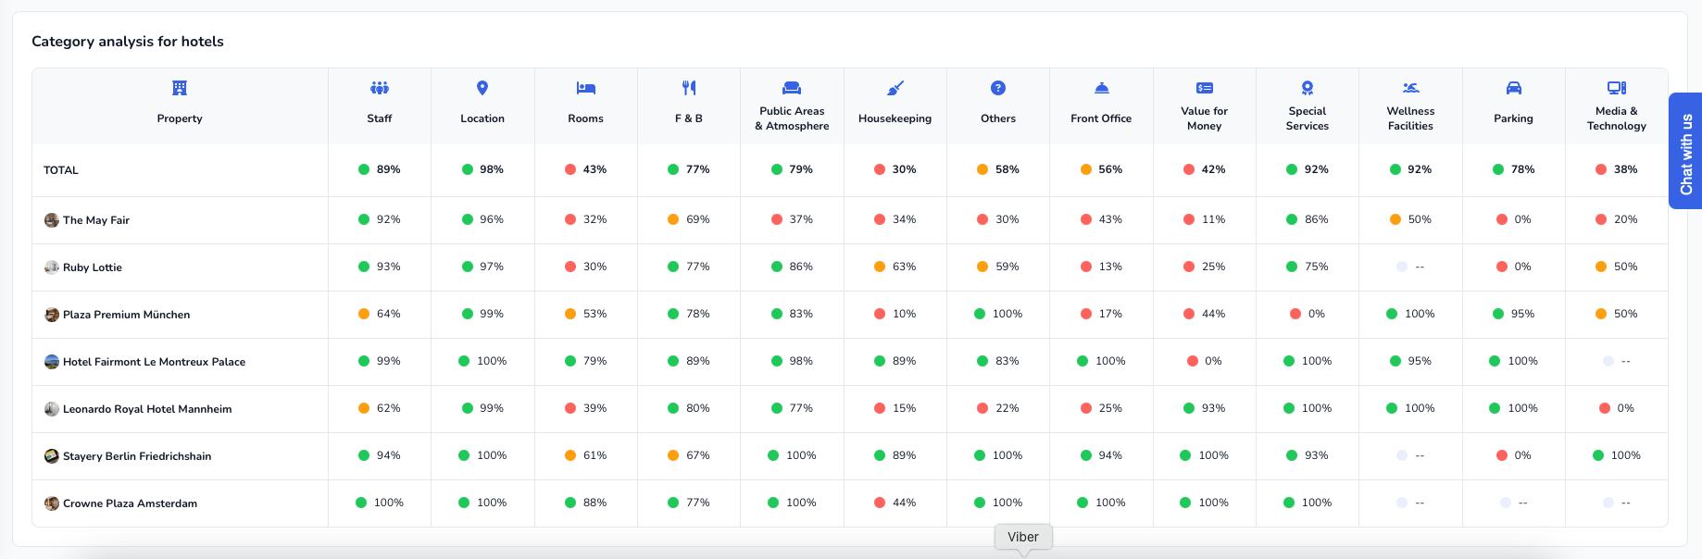Click the Housekeeping broom icon
This screenshot has width=1702, height=559.
coord(895,88)
